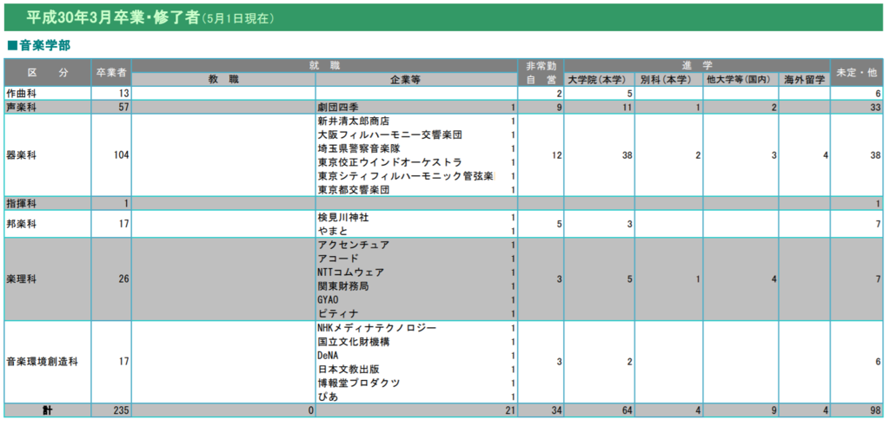
Task: Select 東京都交響楽団 entry
Action: point(354,190)
